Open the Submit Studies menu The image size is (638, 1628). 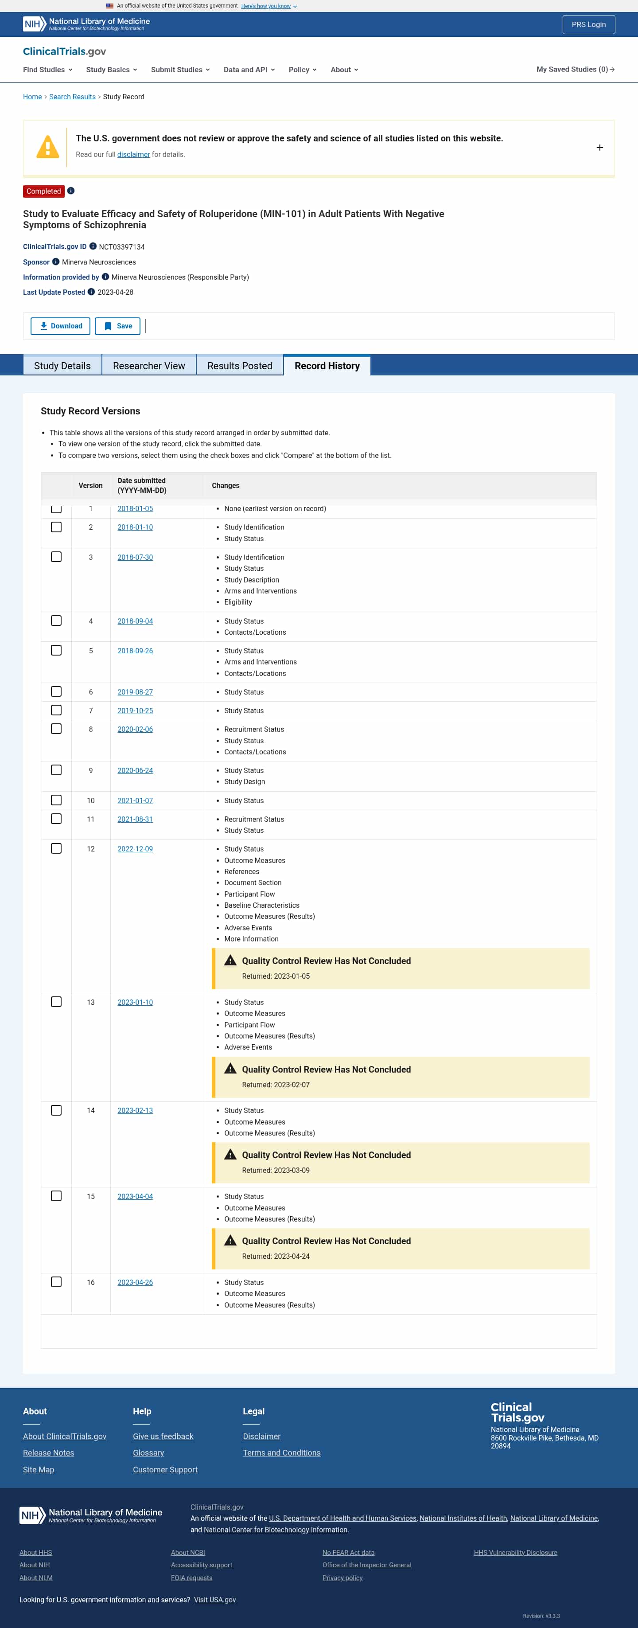[180, 70]
